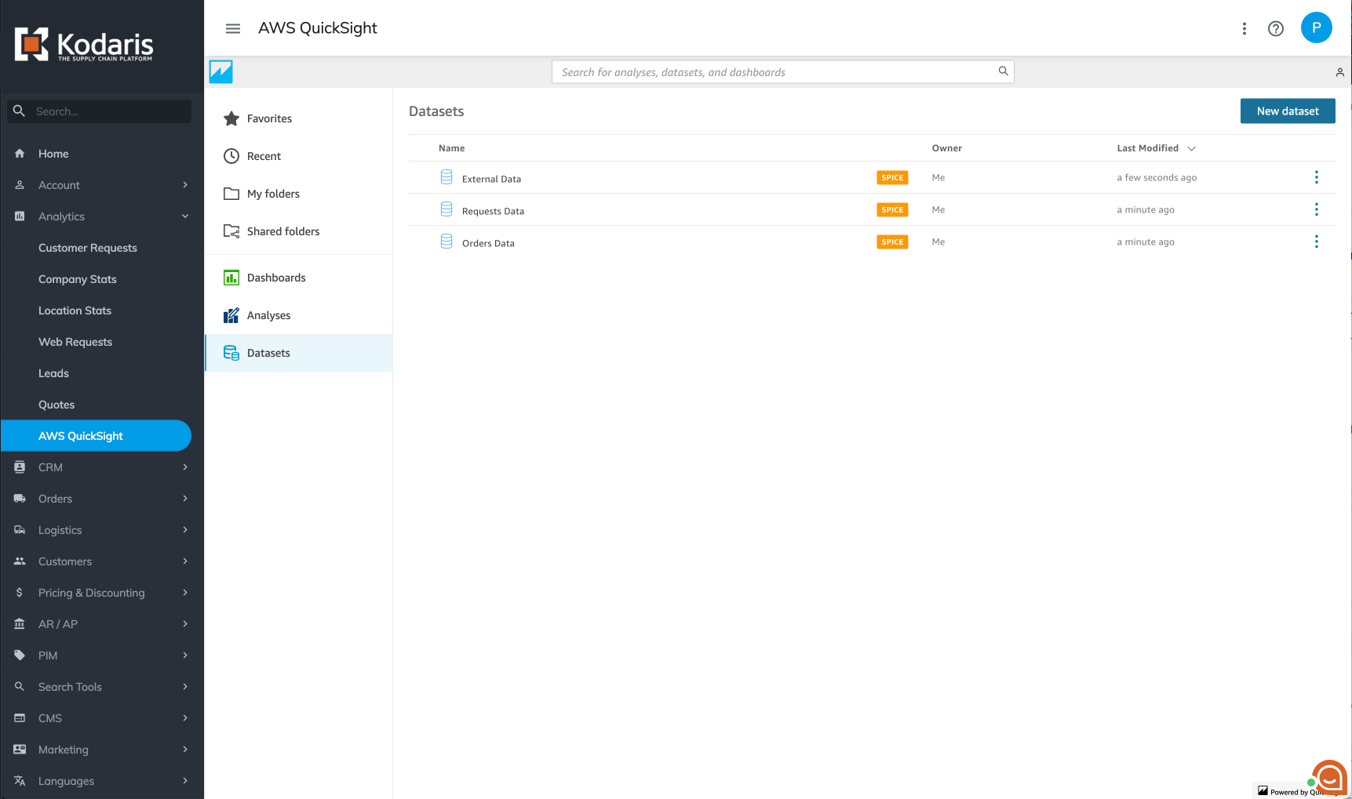Click the Shared folders icon
The image size is (1352, 799).
tap(231, 231)
